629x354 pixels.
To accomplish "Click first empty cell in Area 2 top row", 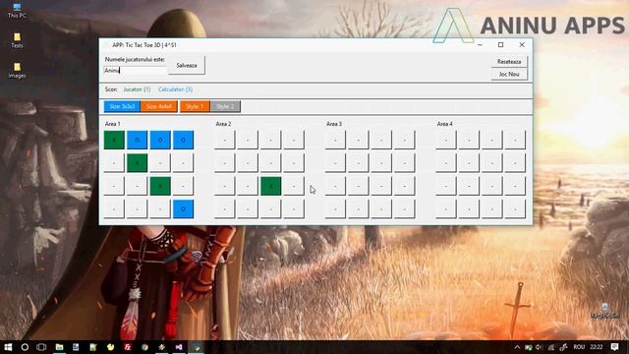I will pos(225,140).
